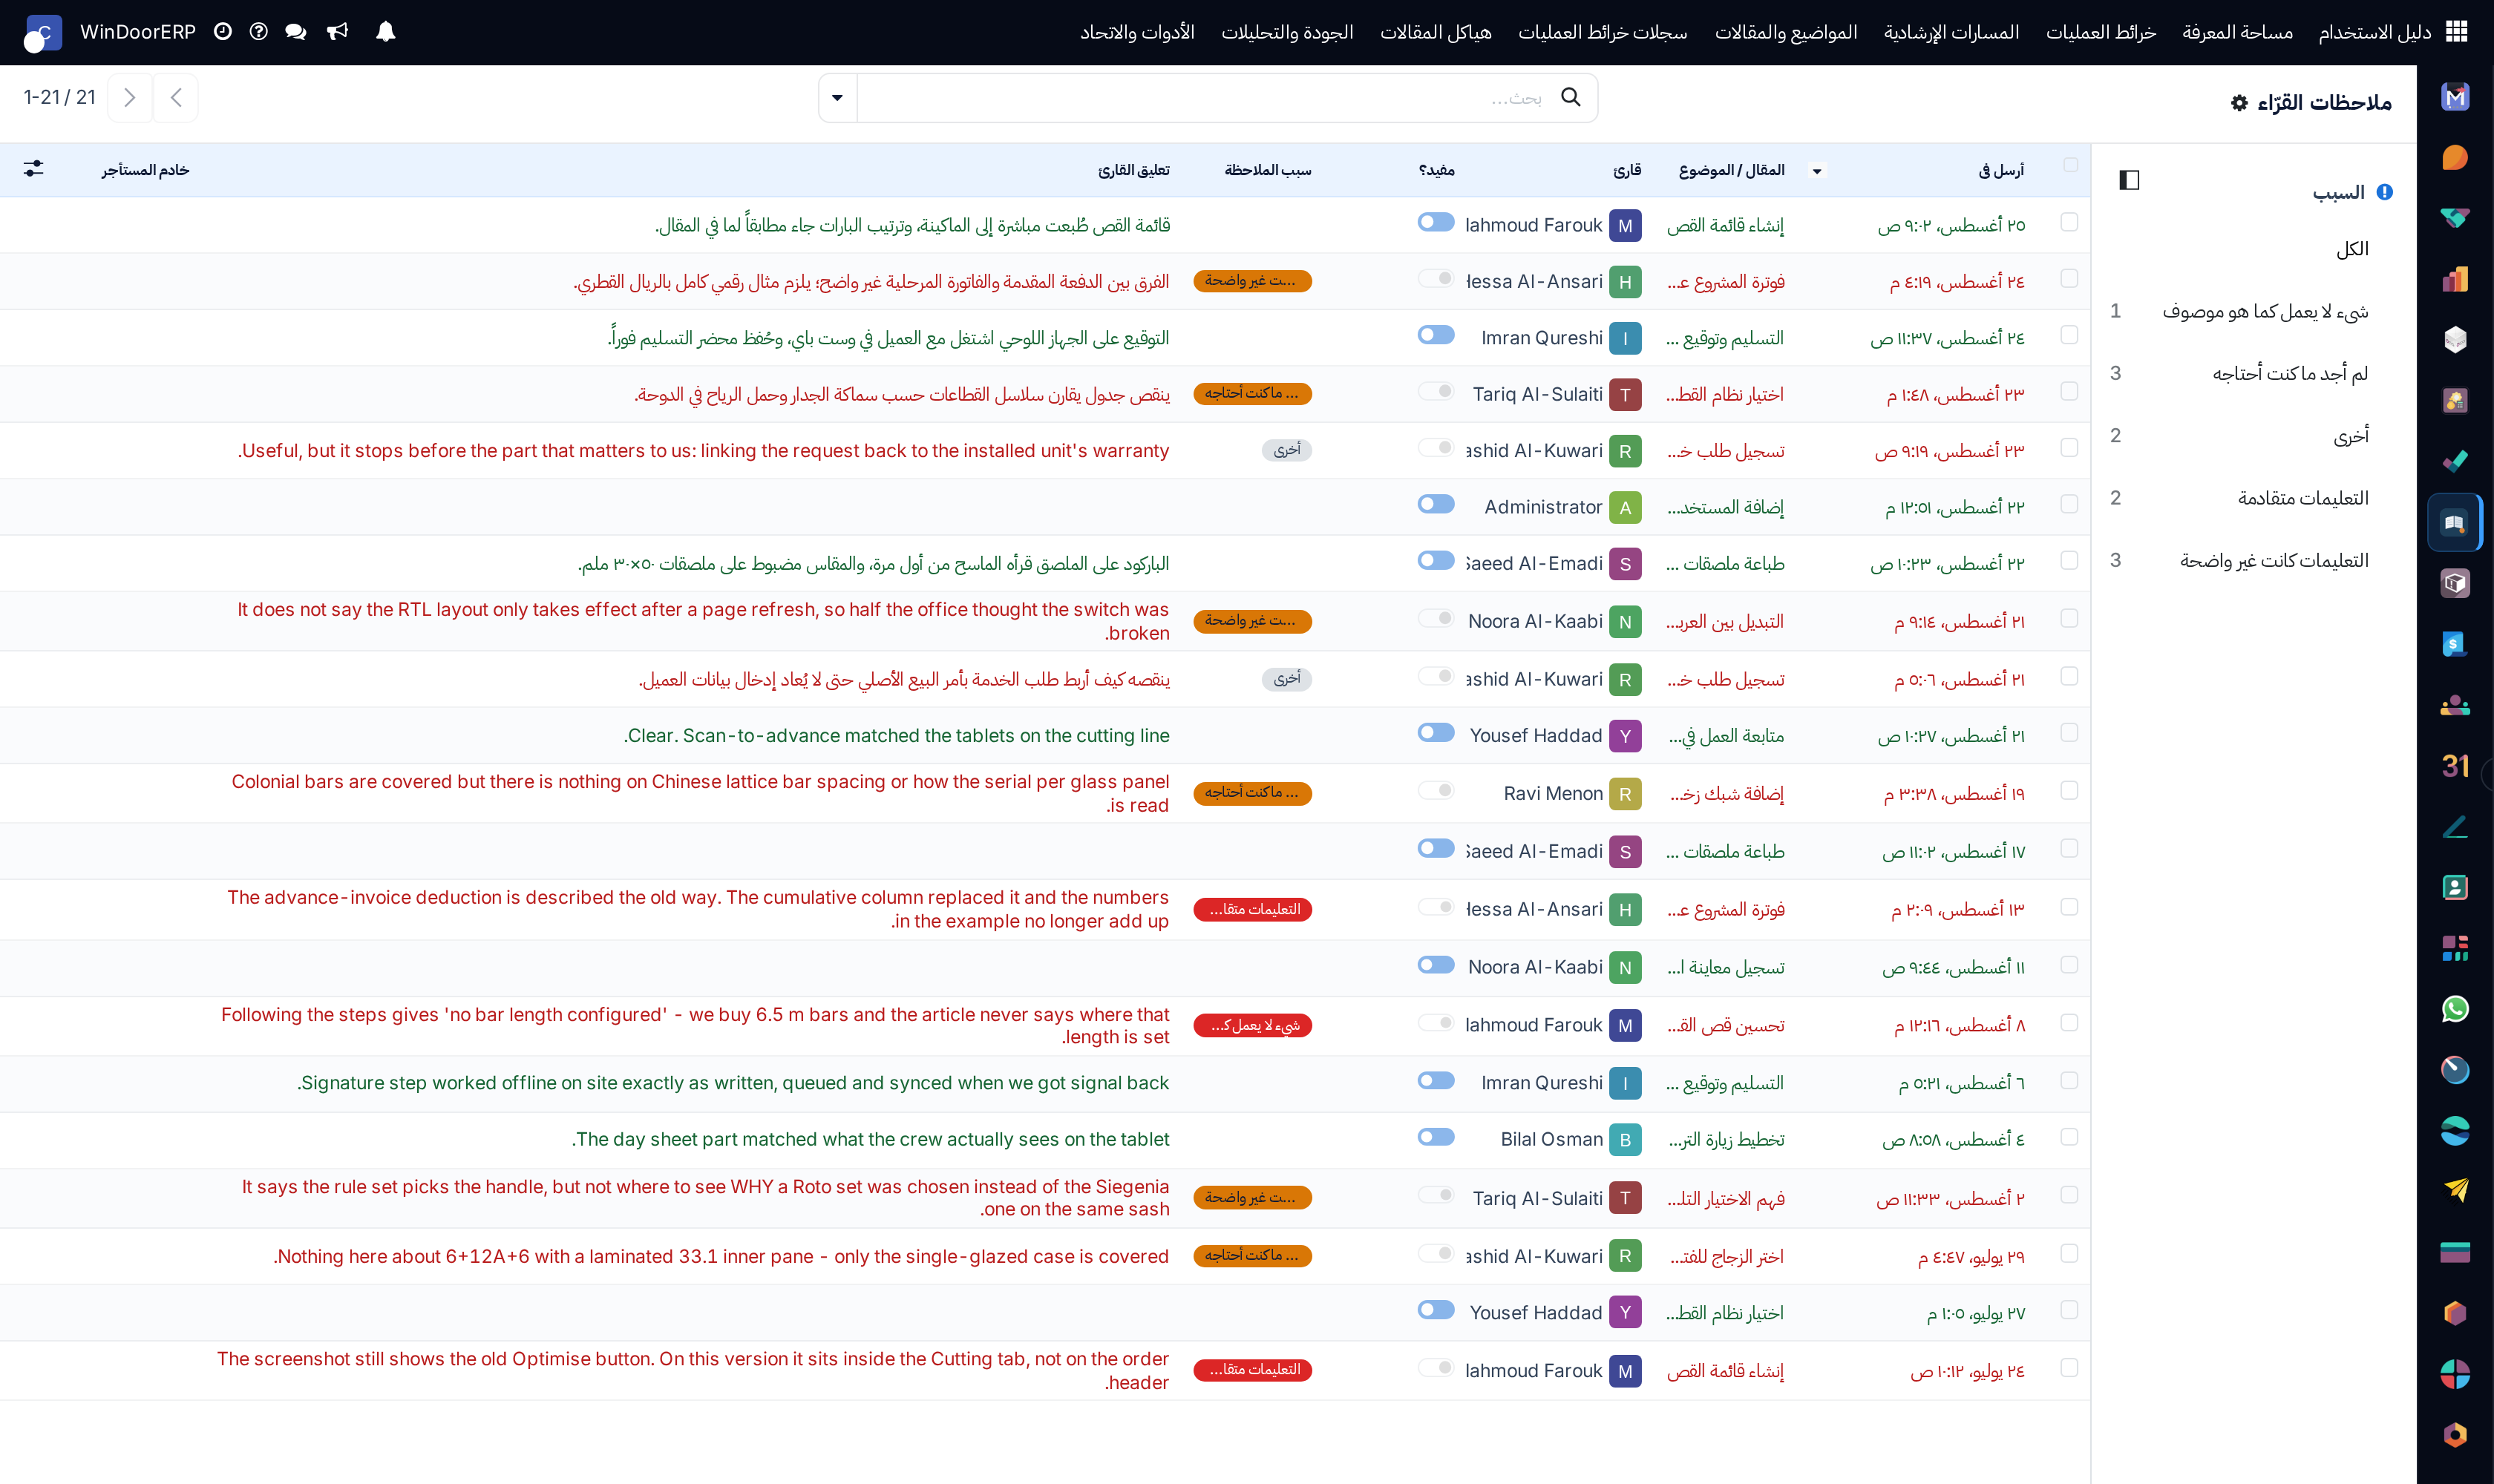
Task: Tick the checkbox for ٢٥ أغسطس row
Action: (2069, 222)
